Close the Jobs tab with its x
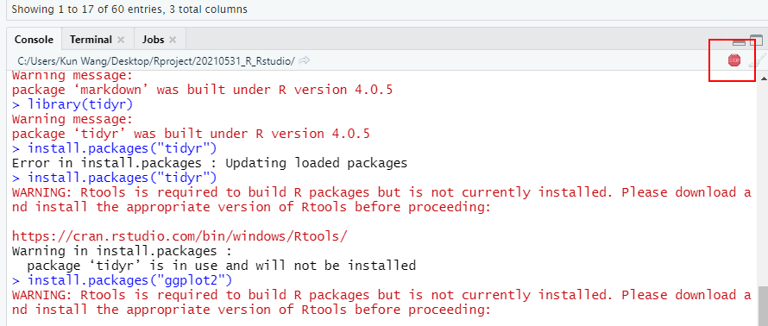This screenshot has height=326, width=768. click(x=173, y=40)
